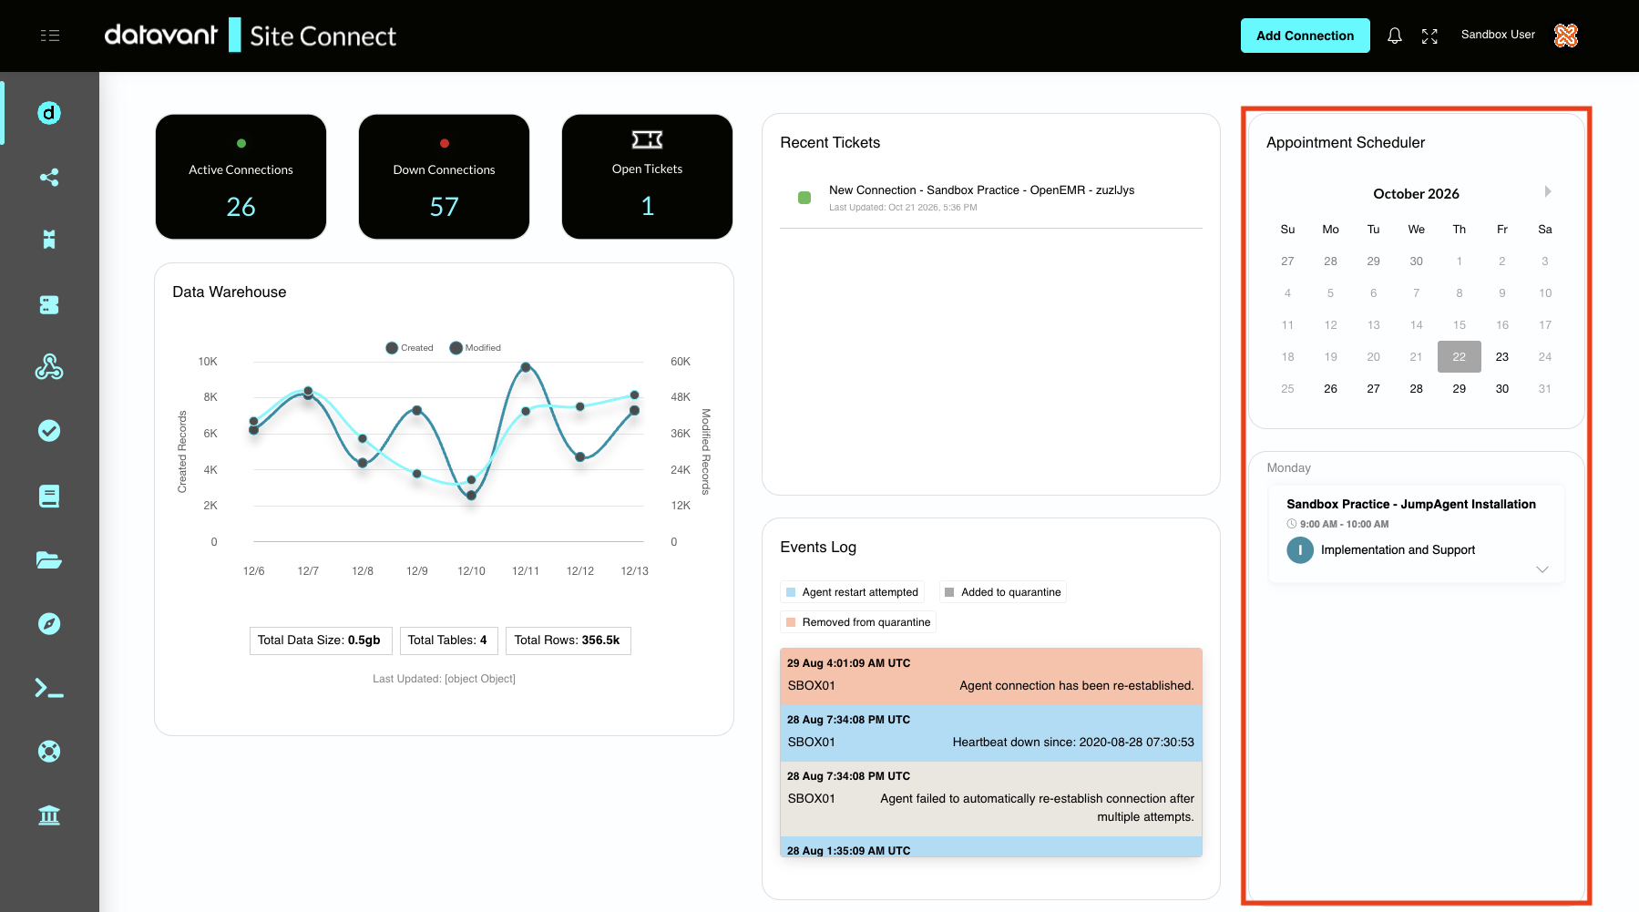1639x912 pixels.
Task: Toggle Added to quarantine filter
Action: pos(1002,592)
